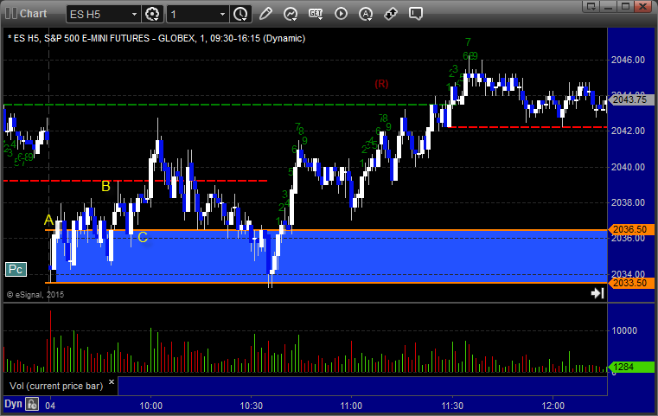
Task: Open the time template clock menu
Action: point(241,15)
